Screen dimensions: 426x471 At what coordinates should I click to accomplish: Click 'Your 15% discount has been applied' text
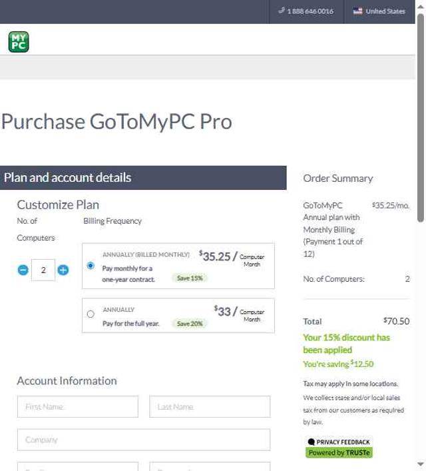tap(346, 344)
